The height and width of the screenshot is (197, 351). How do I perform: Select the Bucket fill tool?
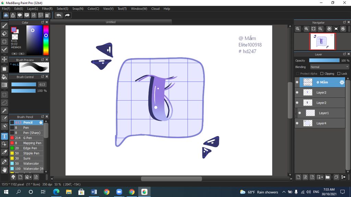point(4,77)
